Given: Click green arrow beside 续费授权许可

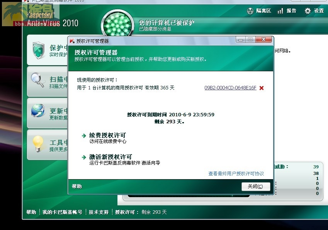Looking at the screenshot, I should coord(84,136).
